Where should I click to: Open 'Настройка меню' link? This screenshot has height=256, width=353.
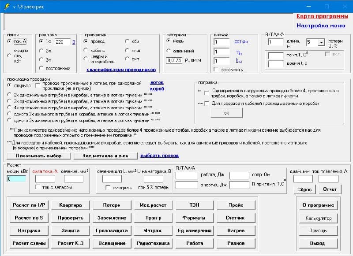pyautogui.click(x=321, y=26)
